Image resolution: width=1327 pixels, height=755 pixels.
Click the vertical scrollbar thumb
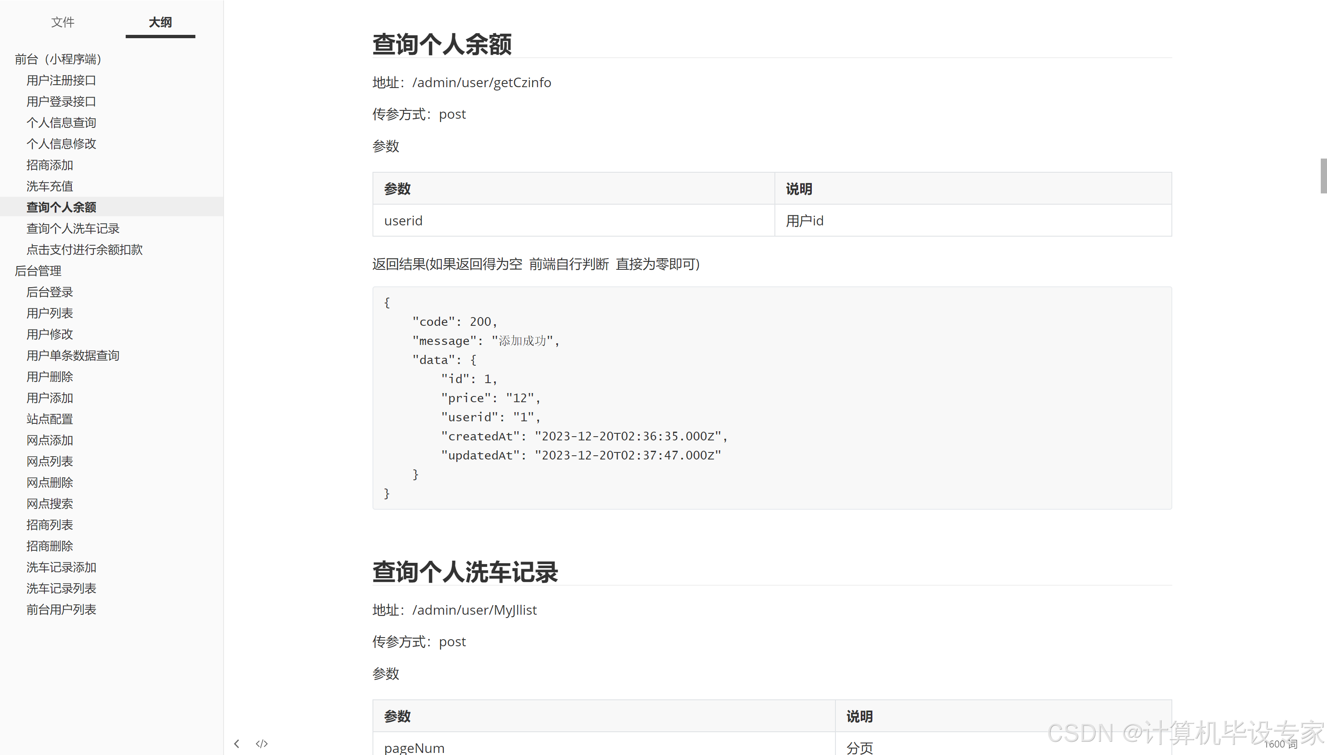coord(1323,176)
